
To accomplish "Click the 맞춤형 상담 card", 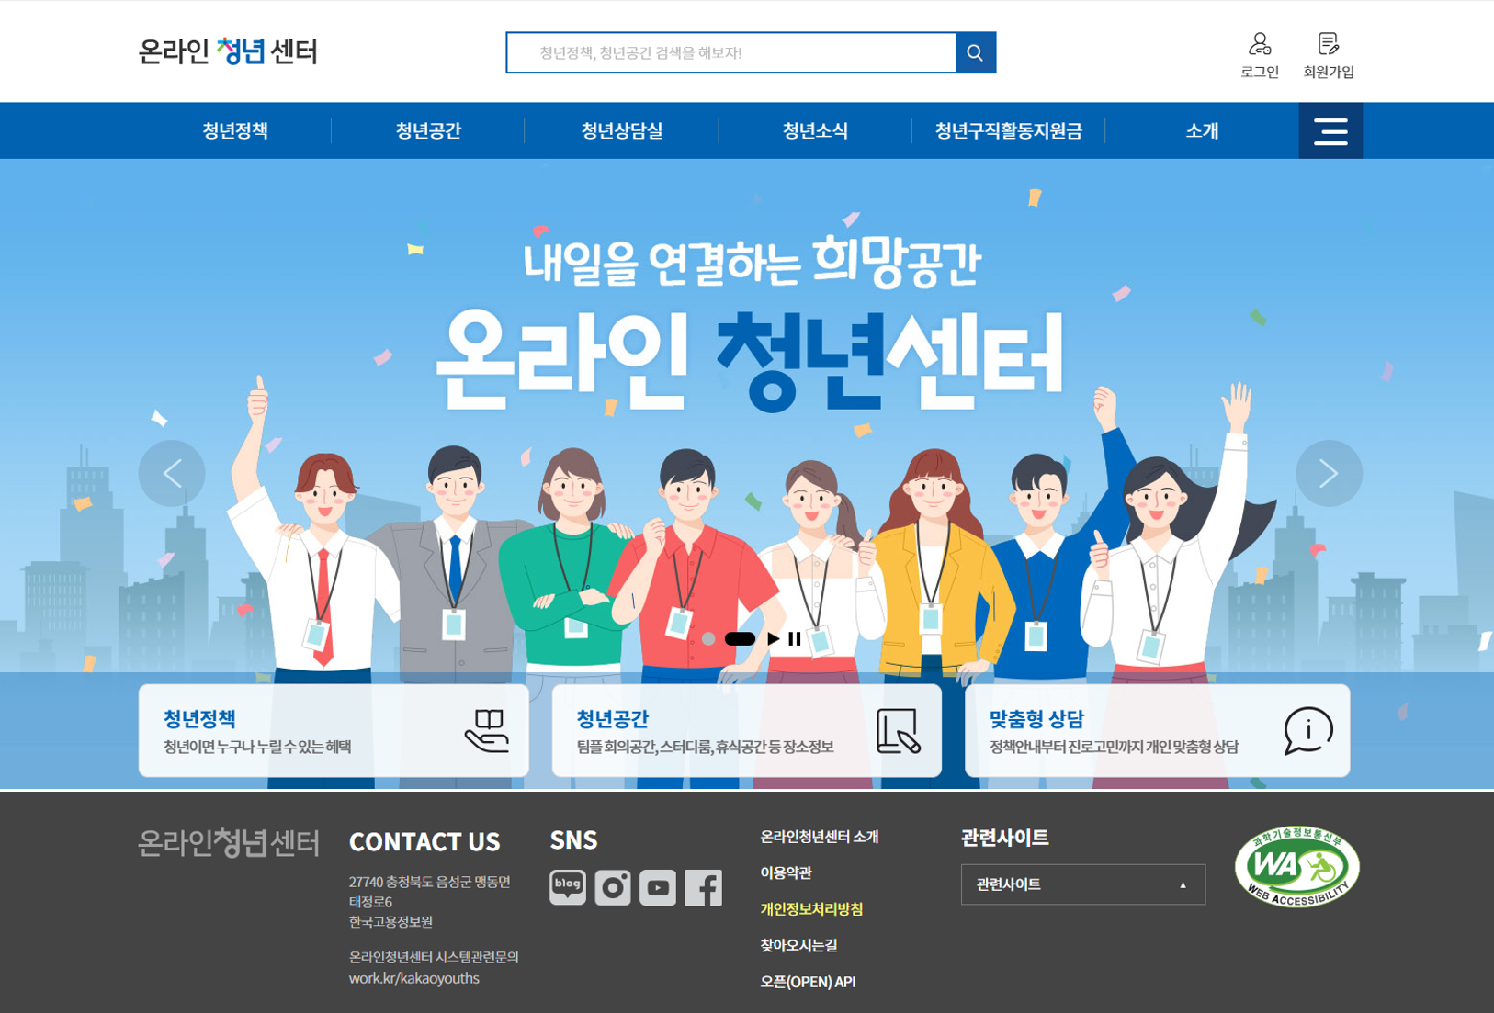I will [1157, 731].
